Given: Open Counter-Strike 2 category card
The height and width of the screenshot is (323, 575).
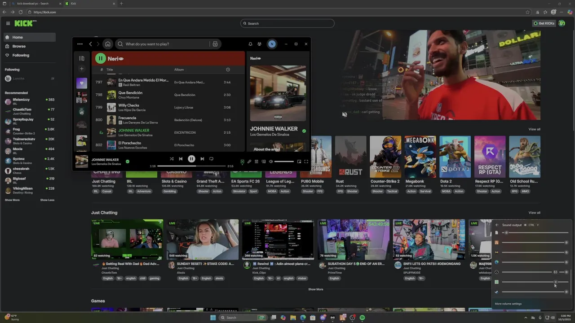Looking at the screenshot, I should pos(385,157).
